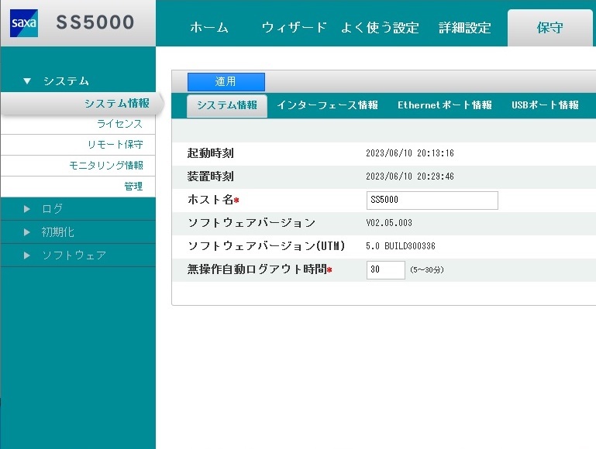Screen dimensions: 596x449
Task: Click the Saxa logo icon
Action: pos(24,23)
